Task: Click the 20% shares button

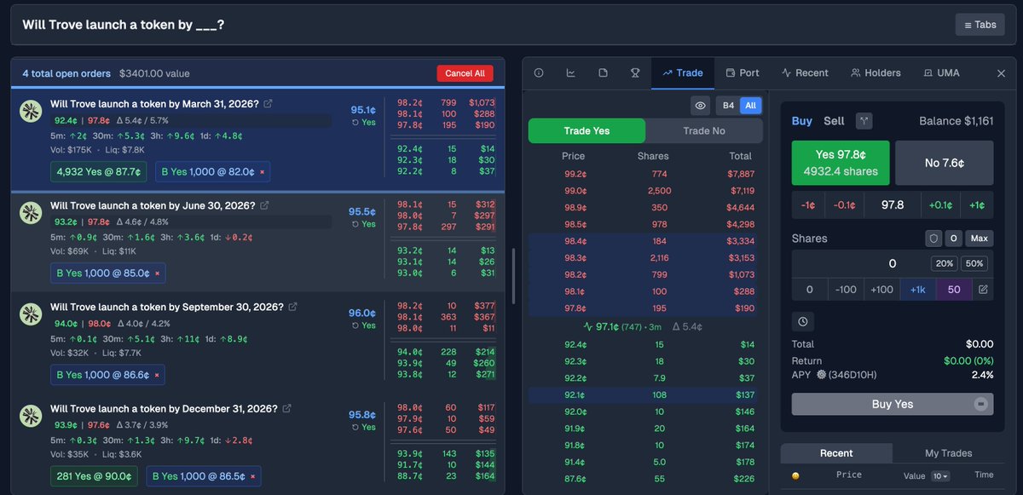Action: (x=944, y=263)
